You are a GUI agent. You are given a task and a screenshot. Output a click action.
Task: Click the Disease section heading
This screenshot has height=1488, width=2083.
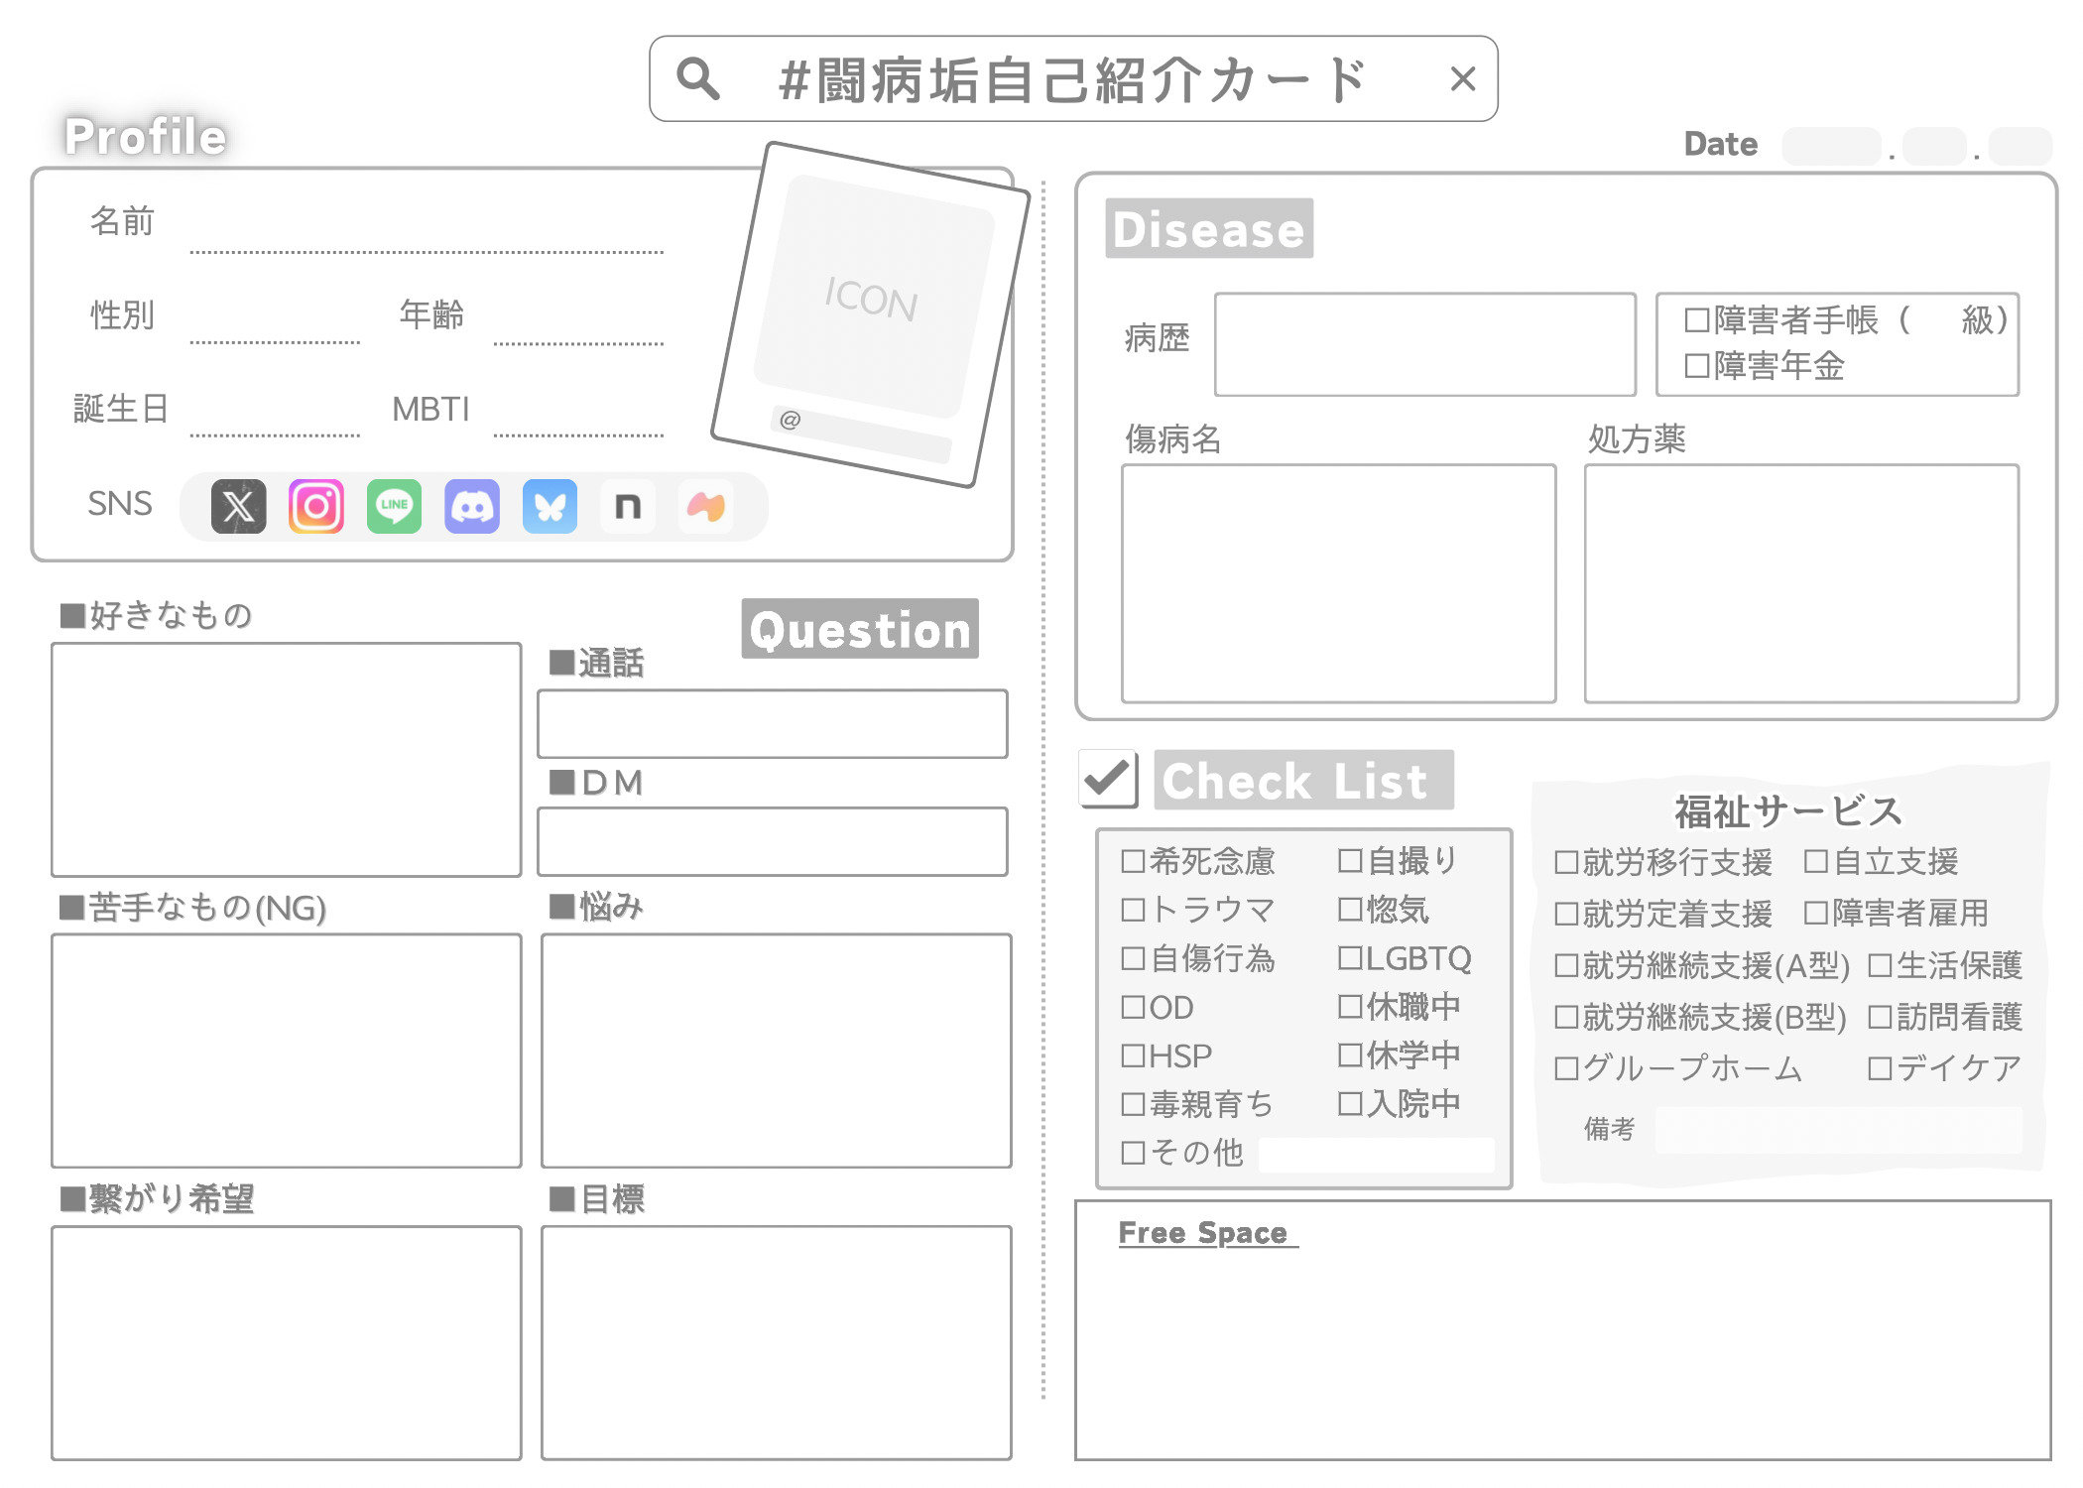click(x=1207, y=230)
